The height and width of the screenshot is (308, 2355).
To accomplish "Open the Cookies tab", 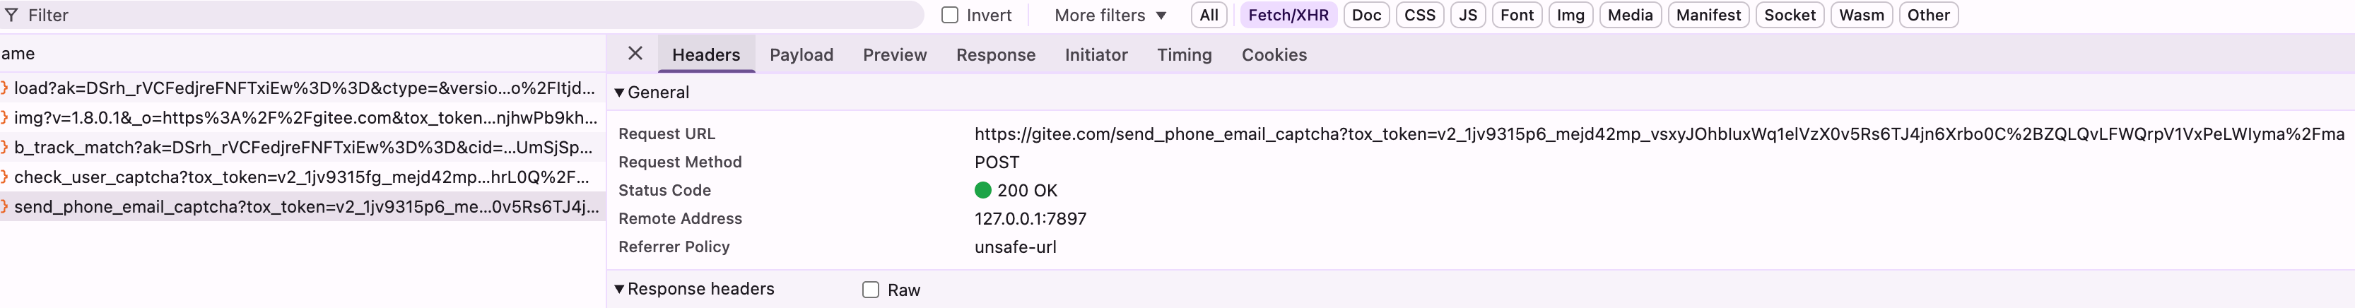I will [x=1274, y=55].
